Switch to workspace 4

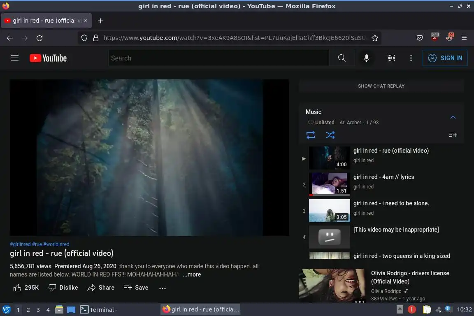(x=48, y=310)
